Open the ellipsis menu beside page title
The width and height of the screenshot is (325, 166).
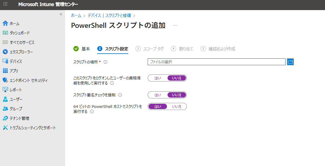pos(175,25)
